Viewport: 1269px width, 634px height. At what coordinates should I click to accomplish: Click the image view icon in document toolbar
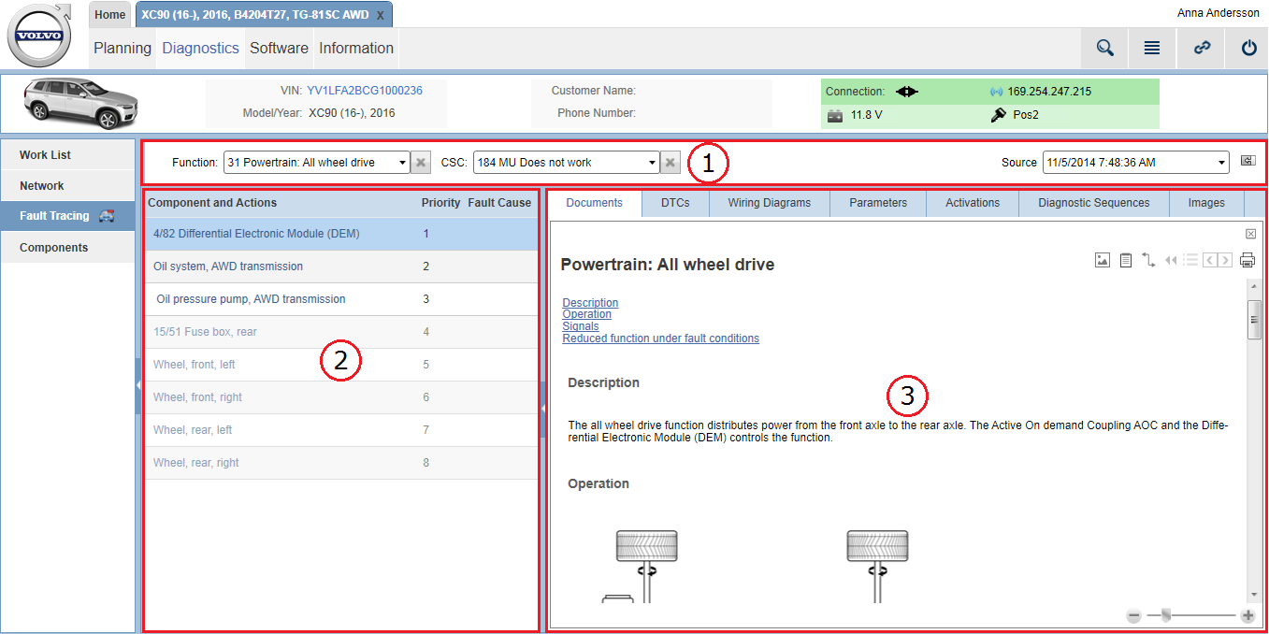point(1103,260)
